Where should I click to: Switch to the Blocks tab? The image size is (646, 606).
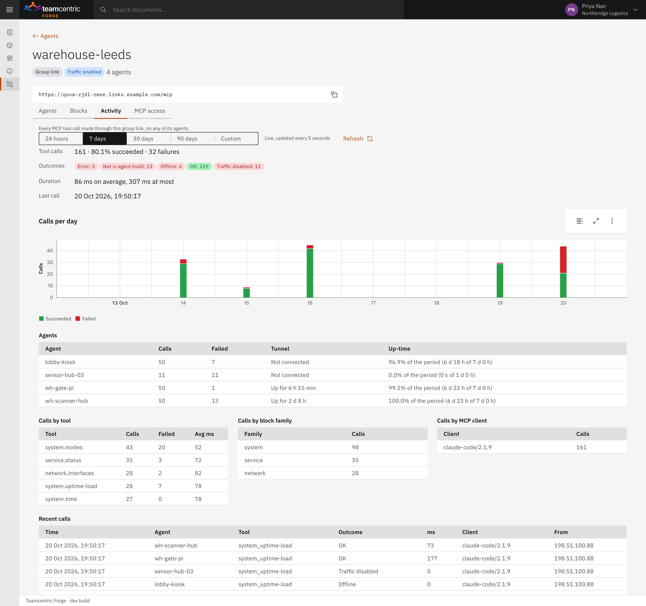79,111
